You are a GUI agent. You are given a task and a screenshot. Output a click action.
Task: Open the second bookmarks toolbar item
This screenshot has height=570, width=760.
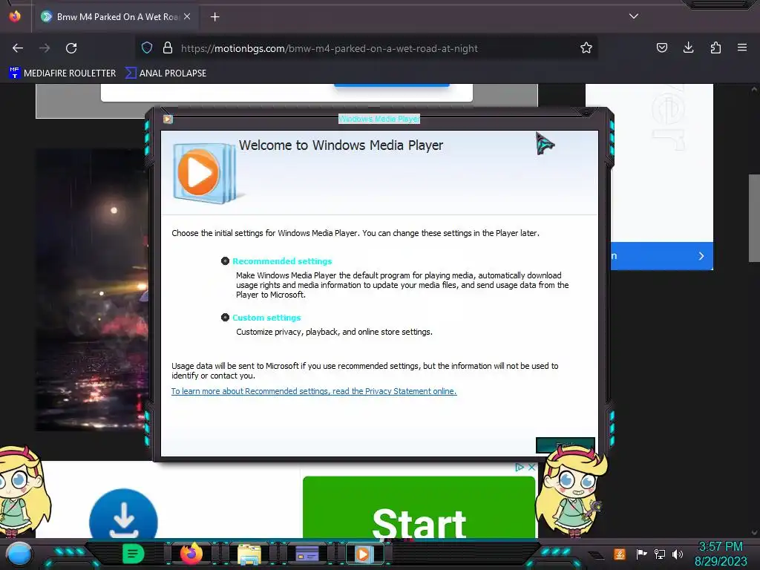[x=166, y=73]
